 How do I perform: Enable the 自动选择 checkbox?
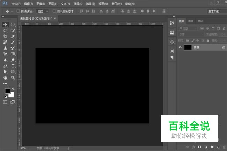tap(18, 11)
